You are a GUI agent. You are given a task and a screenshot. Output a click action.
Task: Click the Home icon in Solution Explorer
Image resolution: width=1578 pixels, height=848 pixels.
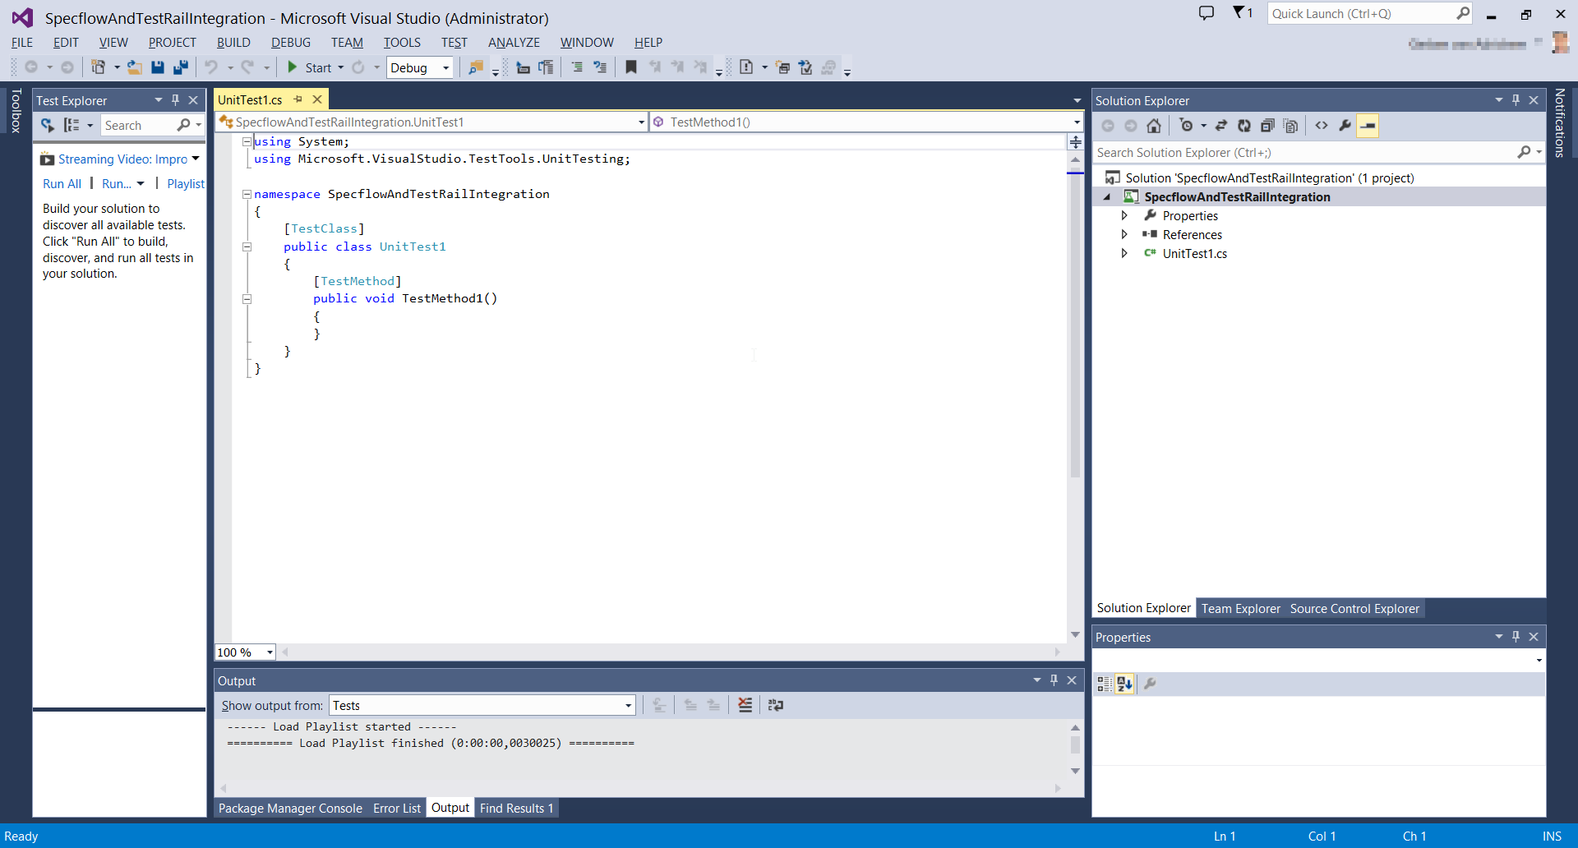coord(1154,126)
